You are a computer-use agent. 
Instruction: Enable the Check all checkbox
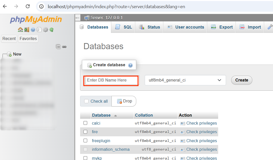coord(86,101)
